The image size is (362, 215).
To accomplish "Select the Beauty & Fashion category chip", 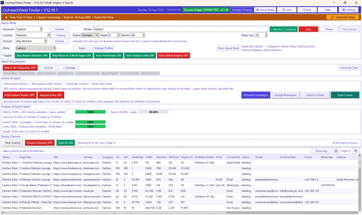I will pos(150,73).
